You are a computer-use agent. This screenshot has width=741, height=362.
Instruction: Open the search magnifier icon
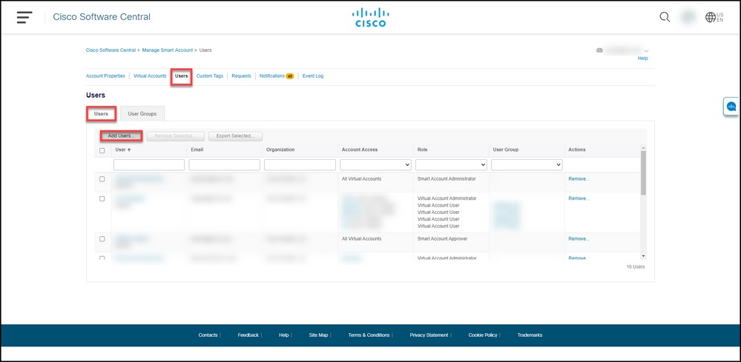665,17
